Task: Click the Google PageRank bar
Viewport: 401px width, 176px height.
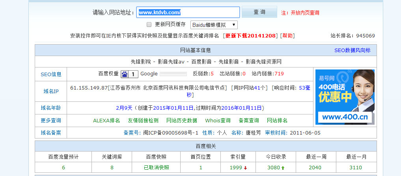Action: coord(173,74)
